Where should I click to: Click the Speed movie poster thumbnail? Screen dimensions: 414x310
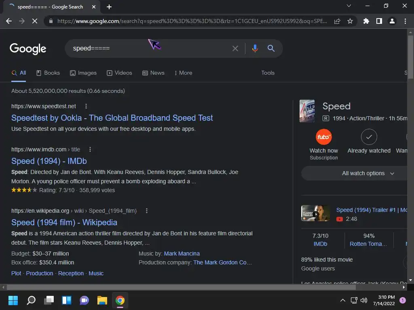pyautogui.click(x=307, y=111)
